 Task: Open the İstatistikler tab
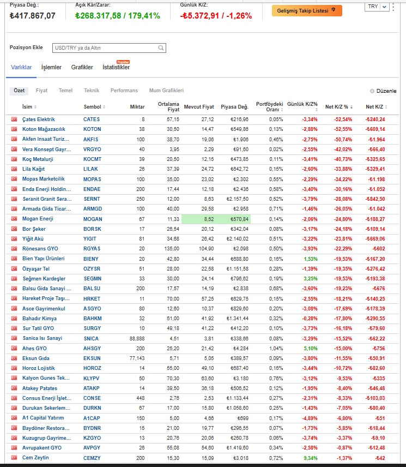(x=116, y=67)
